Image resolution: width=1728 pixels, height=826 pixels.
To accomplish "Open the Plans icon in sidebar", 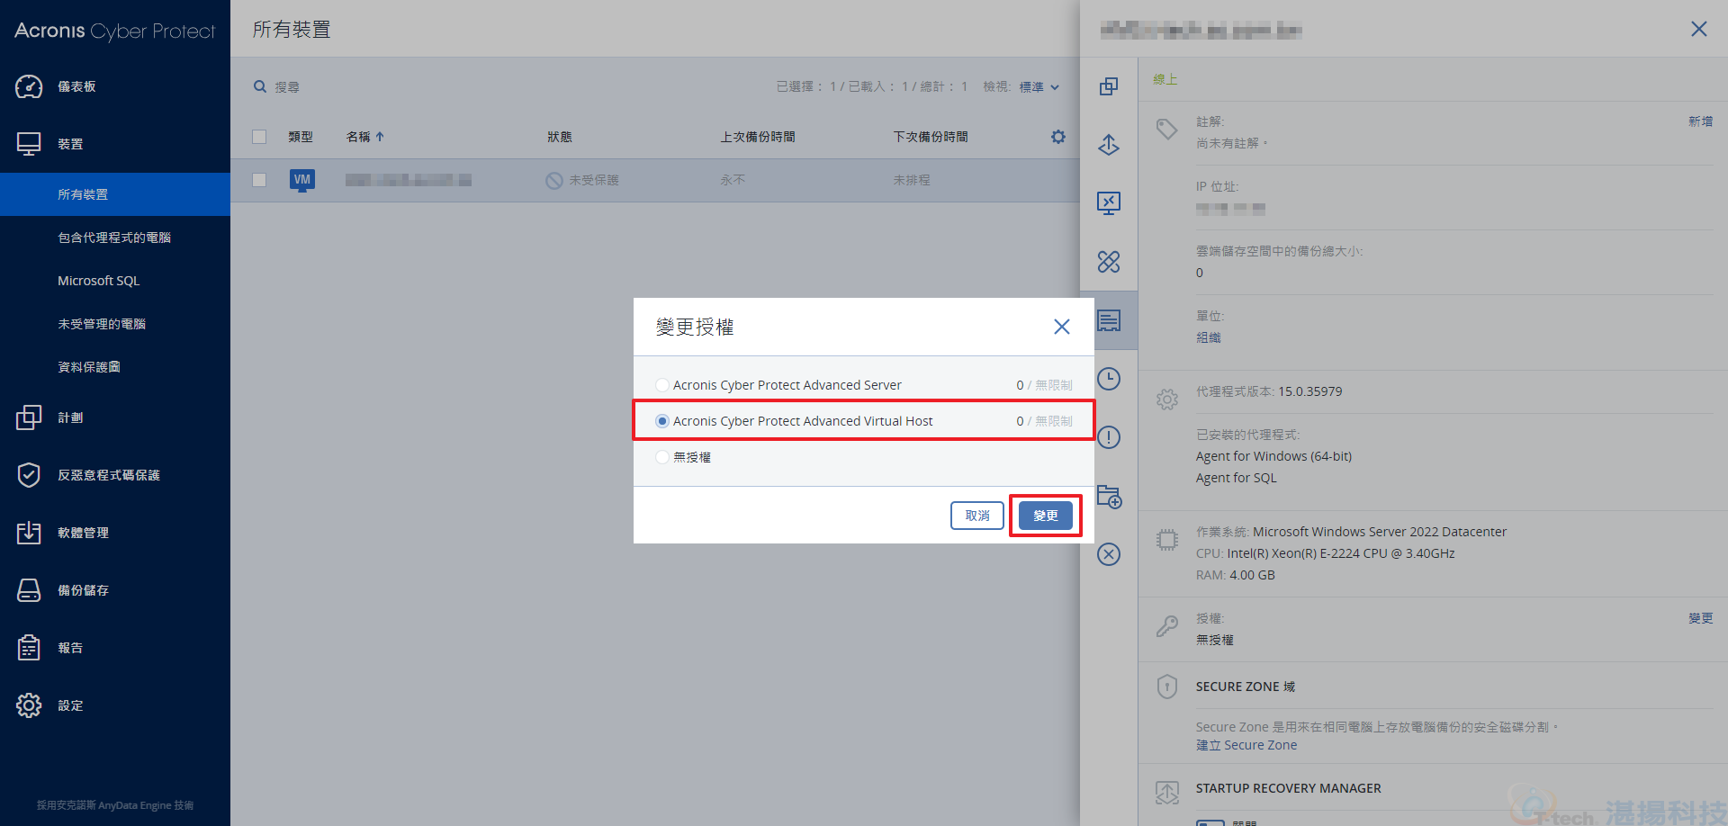I will pos(29,417).
